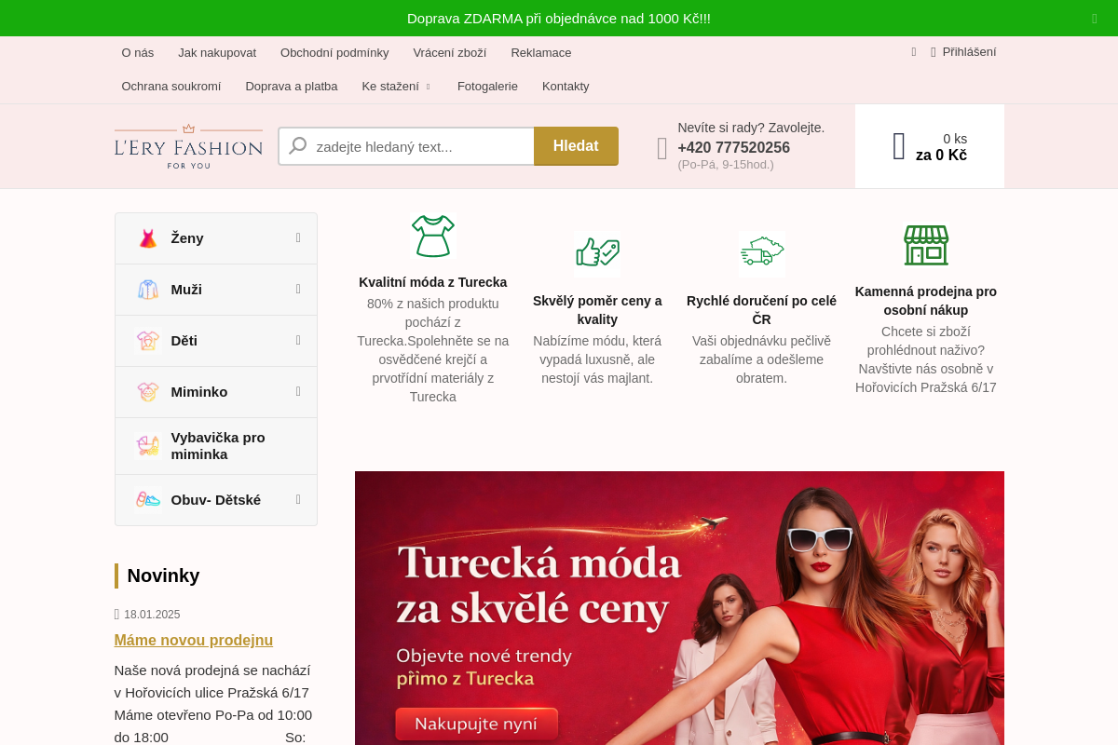This screenshot has height=745, width=1118.
Task: Click the storefront icon for Kamenná prodejna
Action: pos(926,245)
